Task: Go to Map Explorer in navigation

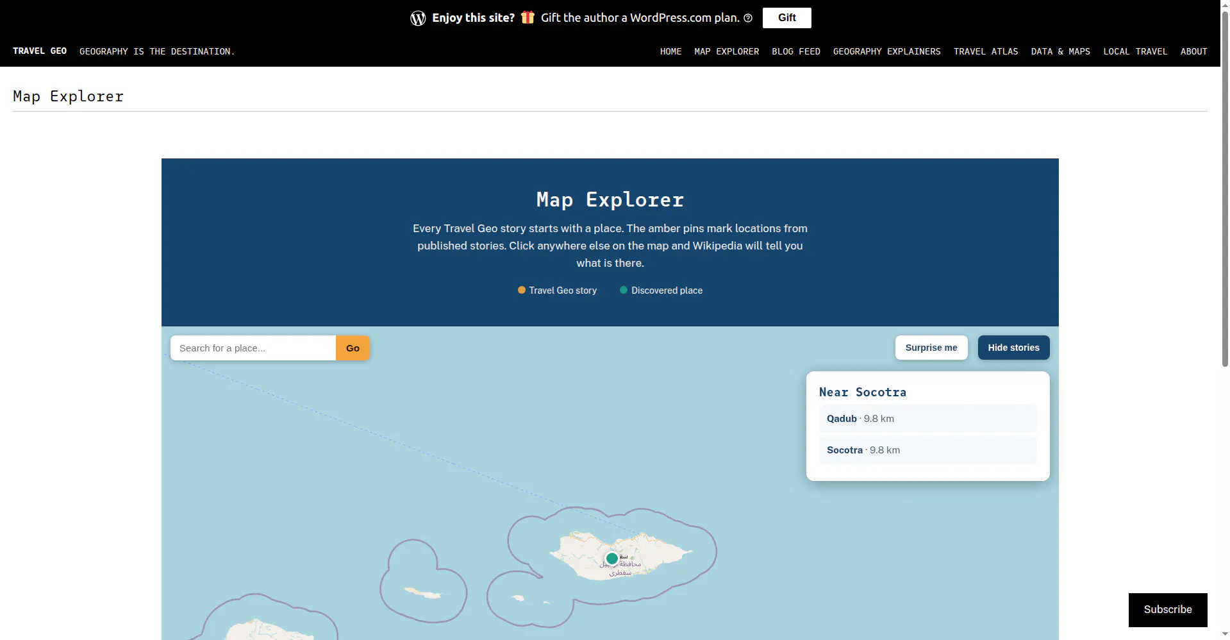Action: 727,51
